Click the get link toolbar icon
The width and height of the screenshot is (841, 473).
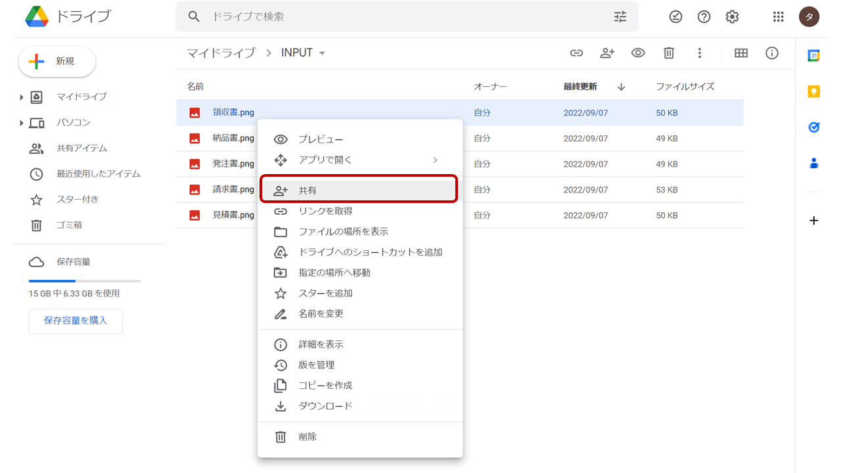tap(576, 53)
